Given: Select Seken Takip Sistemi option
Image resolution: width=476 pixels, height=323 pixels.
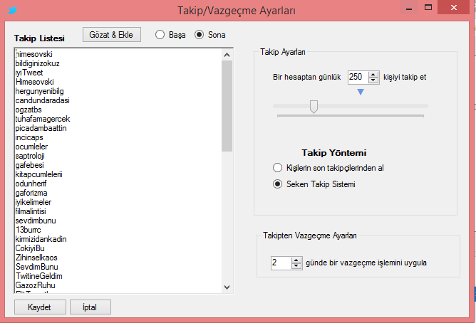Looking at the screenshot, I should coord(278,185).
